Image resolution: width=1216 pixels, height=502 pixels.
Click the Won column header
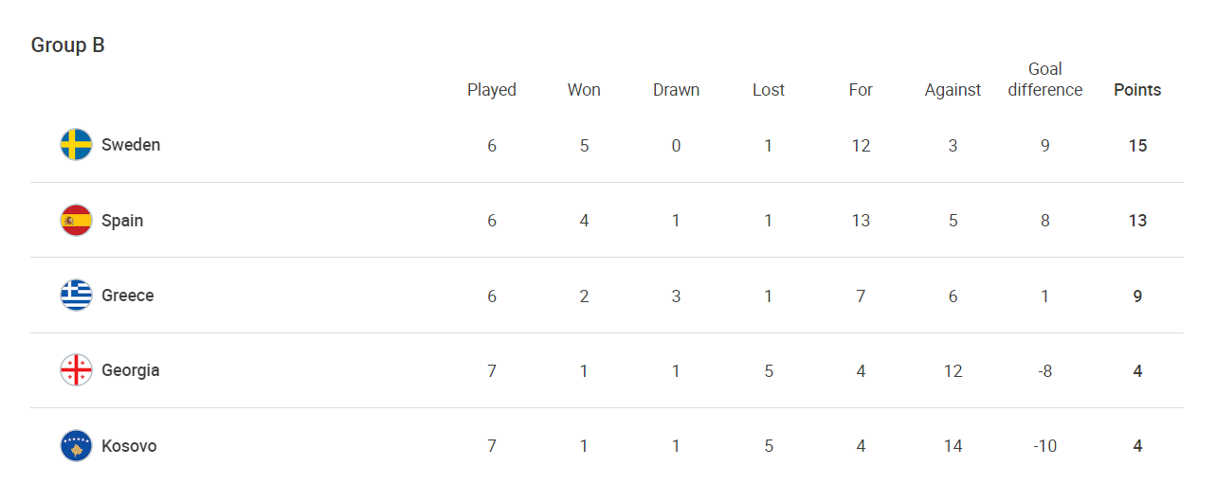click(x=584, y=90)
